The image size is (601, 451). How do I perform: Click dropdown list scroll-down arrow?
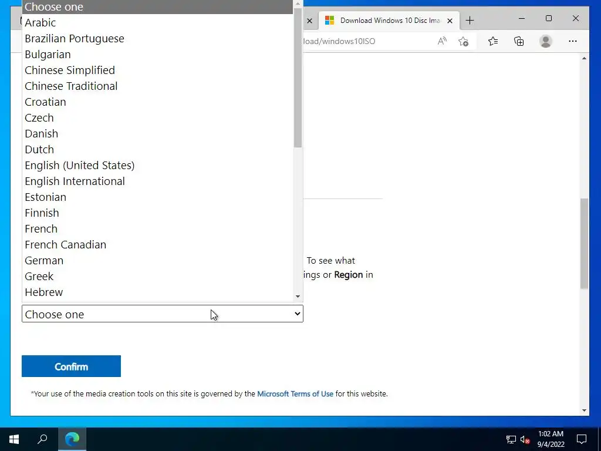click(x=298, y=297)
